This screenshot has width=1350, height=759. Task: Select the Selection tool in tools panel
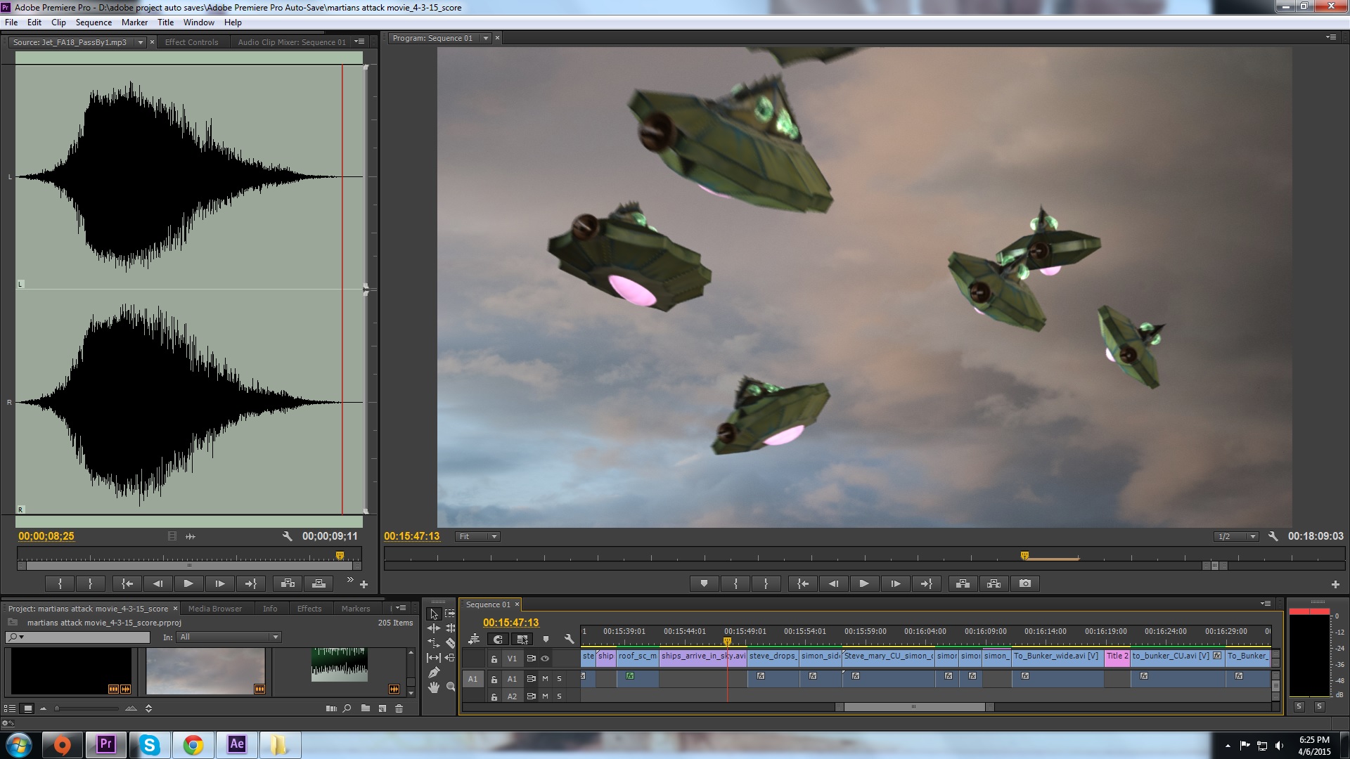tap(434, 614)
